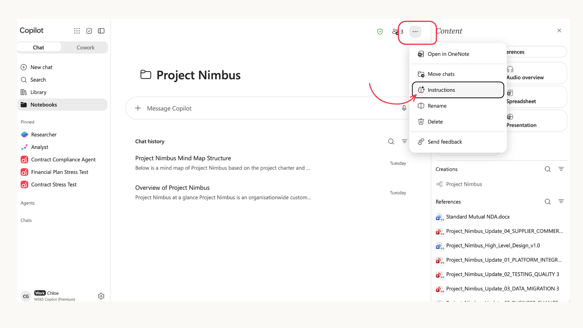The image size is (583, 328).
Task: Choose Rename from the menu
Action: click(458, 106)
